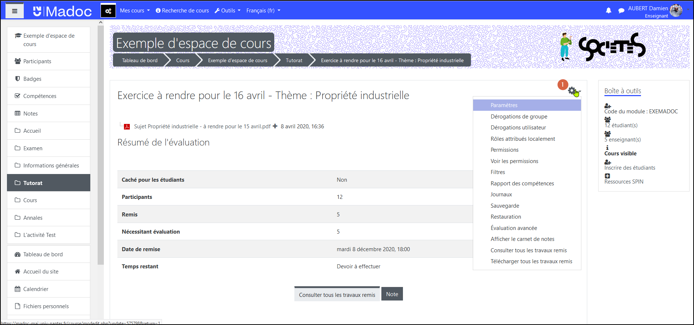Expand the Mes cours dropdown
This screenshot has width=694, height=325.
pyautogui.click(x=135, y=11)
